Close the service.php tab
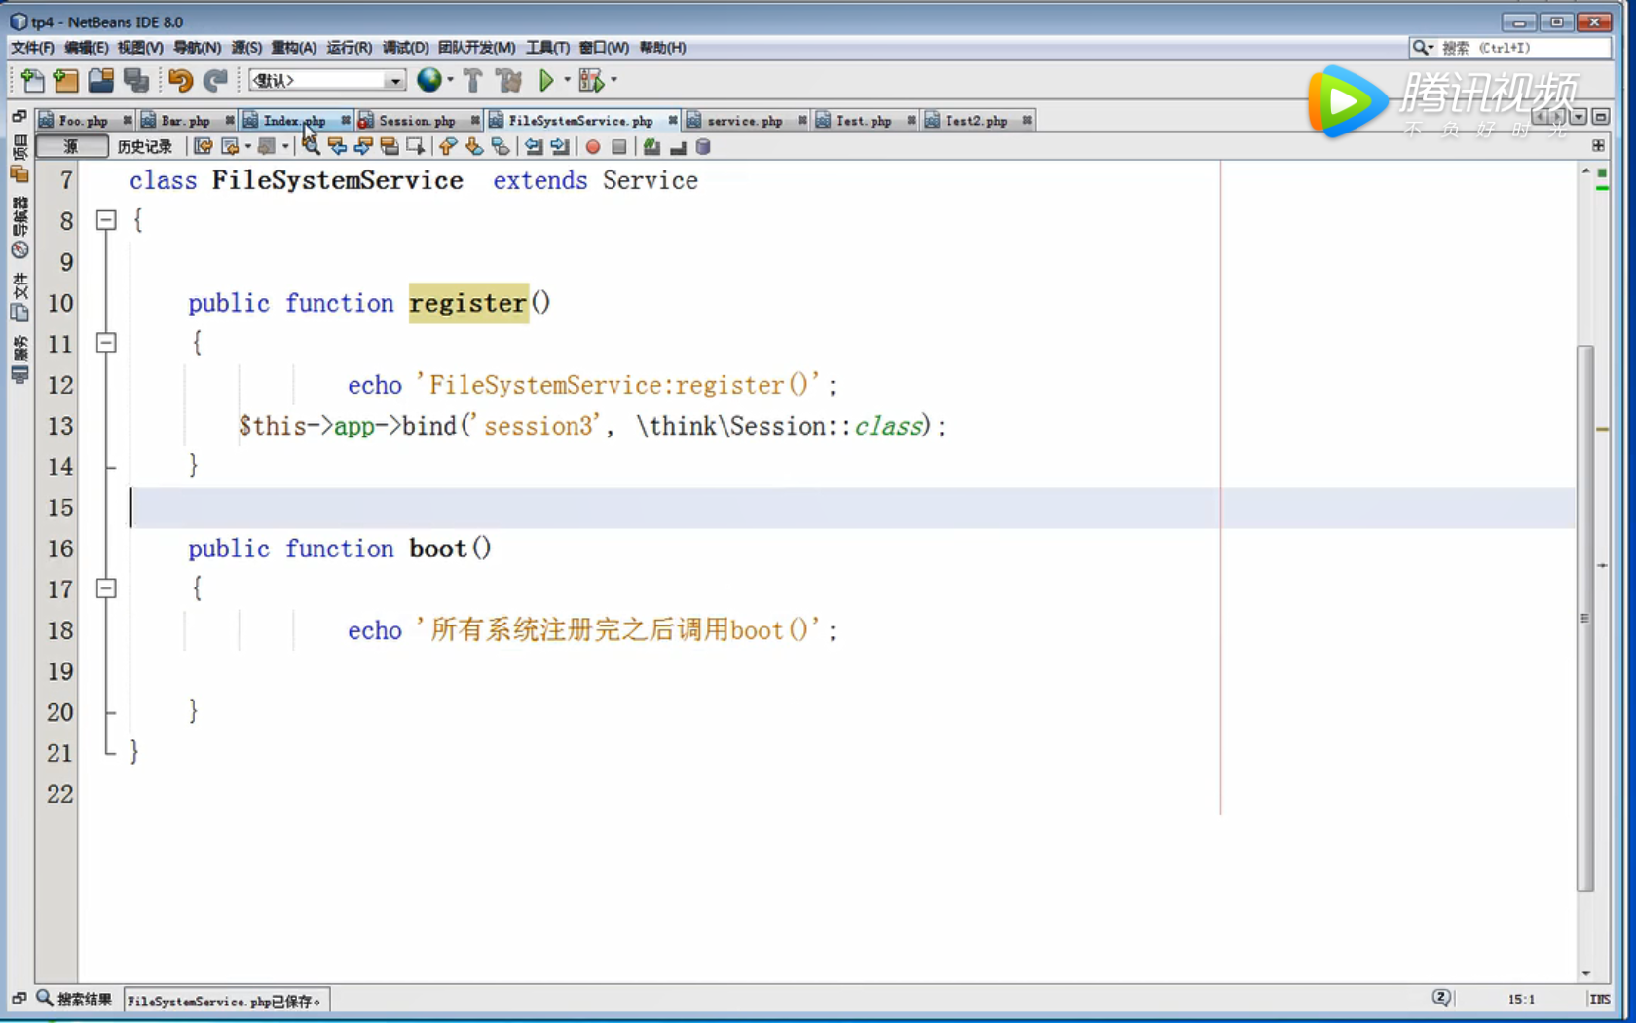The width and height of the screenshot is (1636, 1023). pos(802,120)
